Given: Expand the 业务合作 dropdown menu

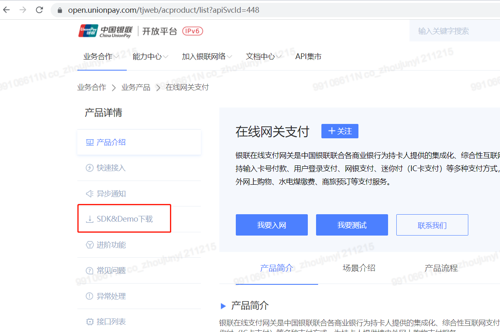Looking at the screenshot, I should (101, 57).
